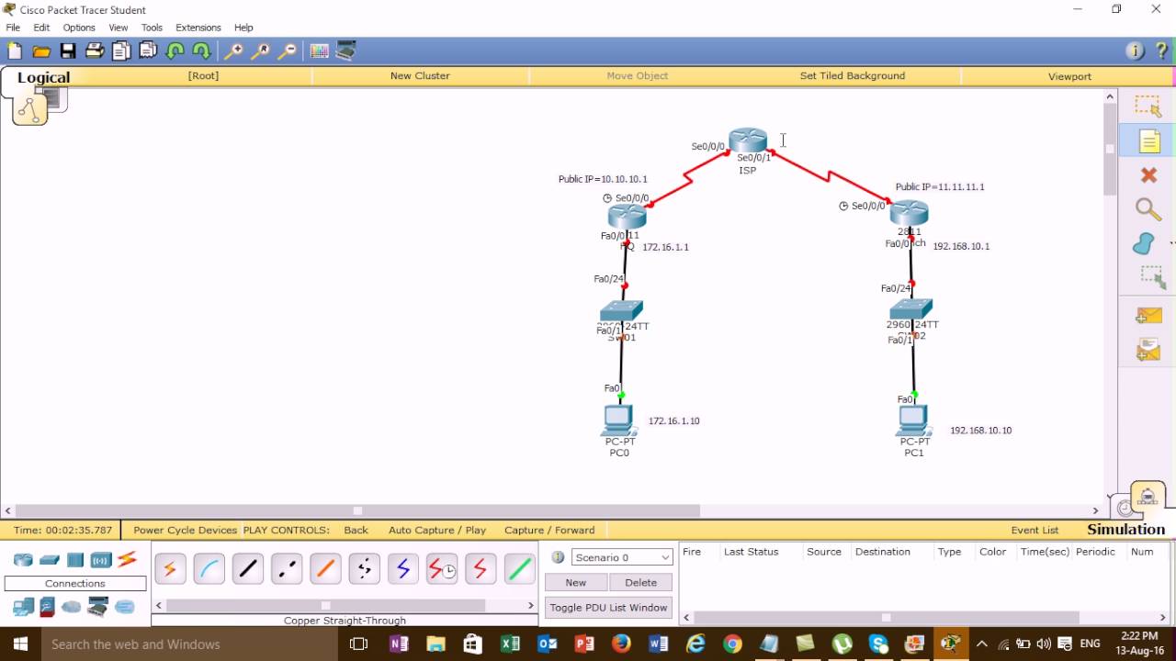Choose the dashed Copper Cross-Over cable
The width and height of the screenshot is (1176, 661).
tap(287, 569)
